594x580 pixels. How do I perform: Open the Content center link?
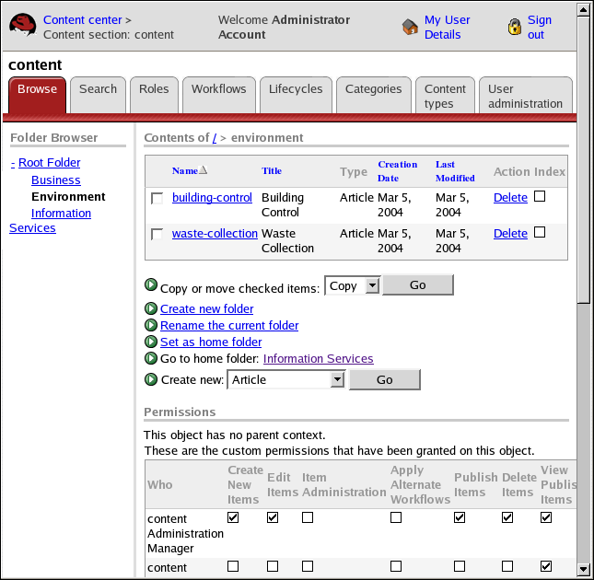click(83, 19)
